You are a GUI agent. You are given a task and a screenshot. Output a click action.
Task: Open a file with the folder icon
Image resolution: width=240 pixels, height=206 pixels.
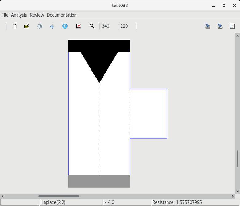[x=27, y=26]
